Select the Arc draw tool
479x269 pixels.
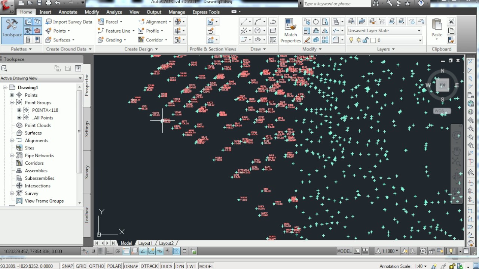257,22
